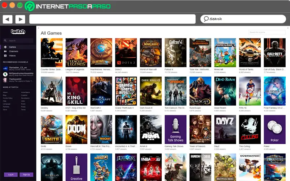The image size is (290, 181).
Task: Open the FIFA 16 game cover
Action: click(250, 91)
